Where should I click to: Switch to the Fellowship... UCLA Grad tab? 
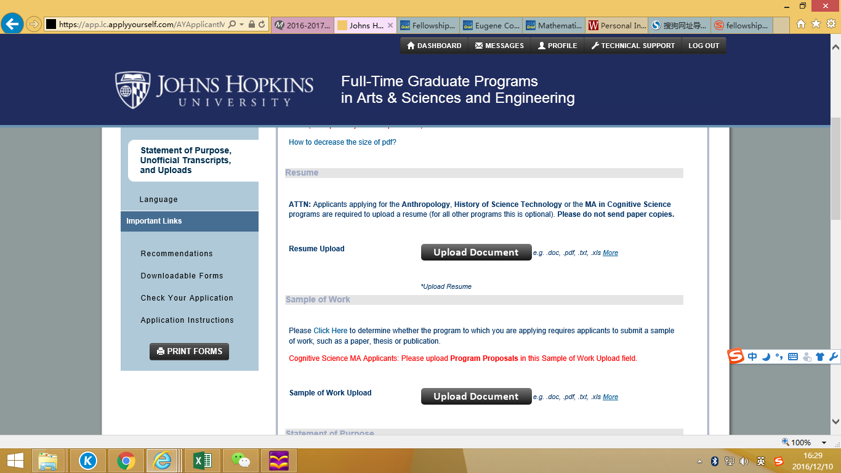(428, 25)
